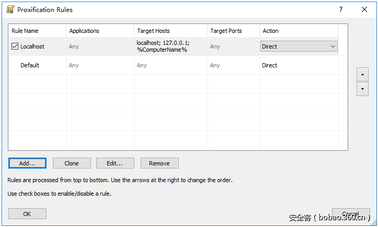Viewport: 378px width, 227px height.
Task: Close the Proxification Rules dialog
Action: click(x=364, y=9)
